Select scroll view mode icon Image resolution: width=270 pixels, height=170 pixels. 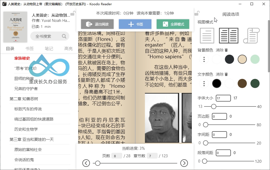[251, 36]
